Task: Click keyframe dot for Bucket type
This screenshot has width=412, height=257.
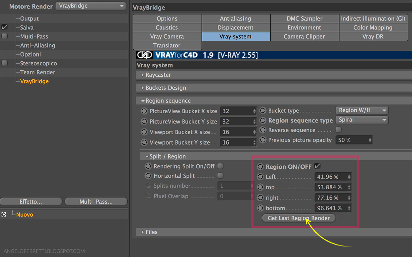Action: click(263, 111)
